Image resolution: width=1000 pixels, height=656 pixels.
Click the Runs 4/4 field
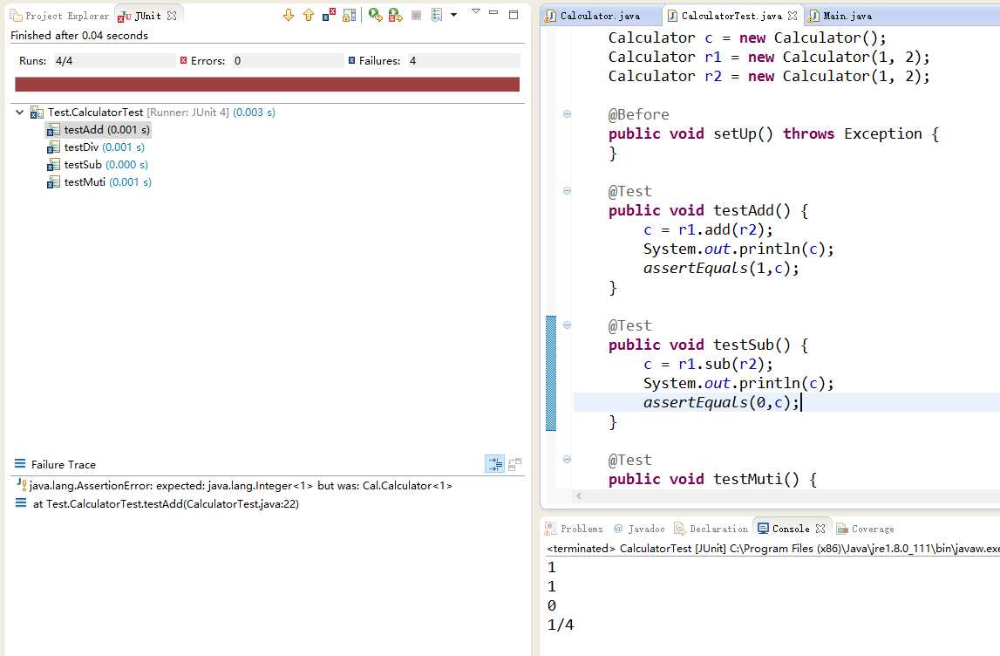(114, 61)
